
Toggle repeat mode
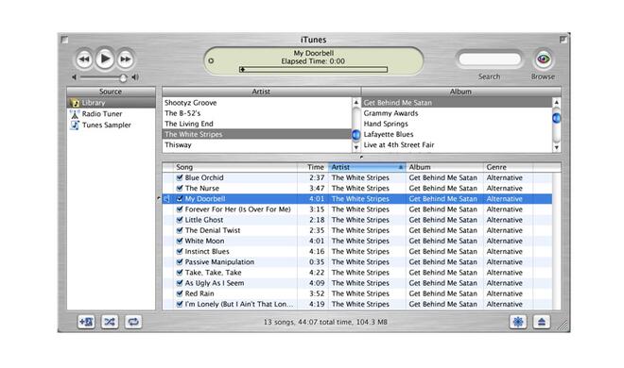point(133,322)
